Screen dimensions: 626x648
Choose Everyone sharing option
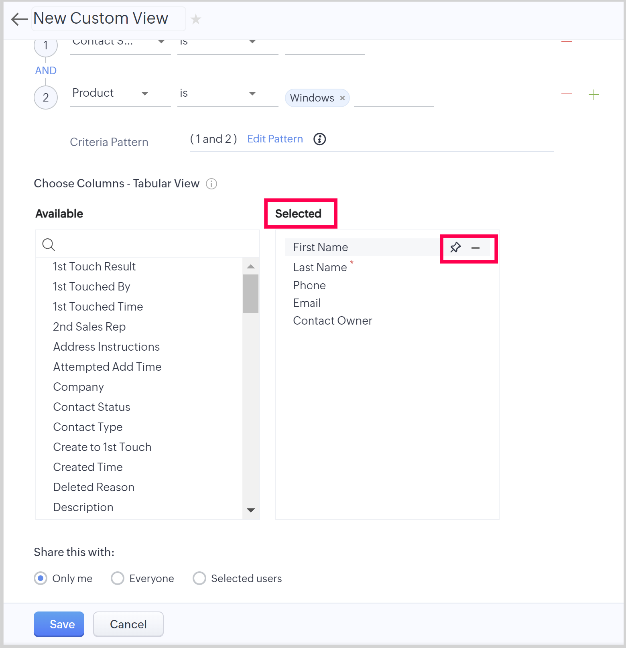click(118, 579)
